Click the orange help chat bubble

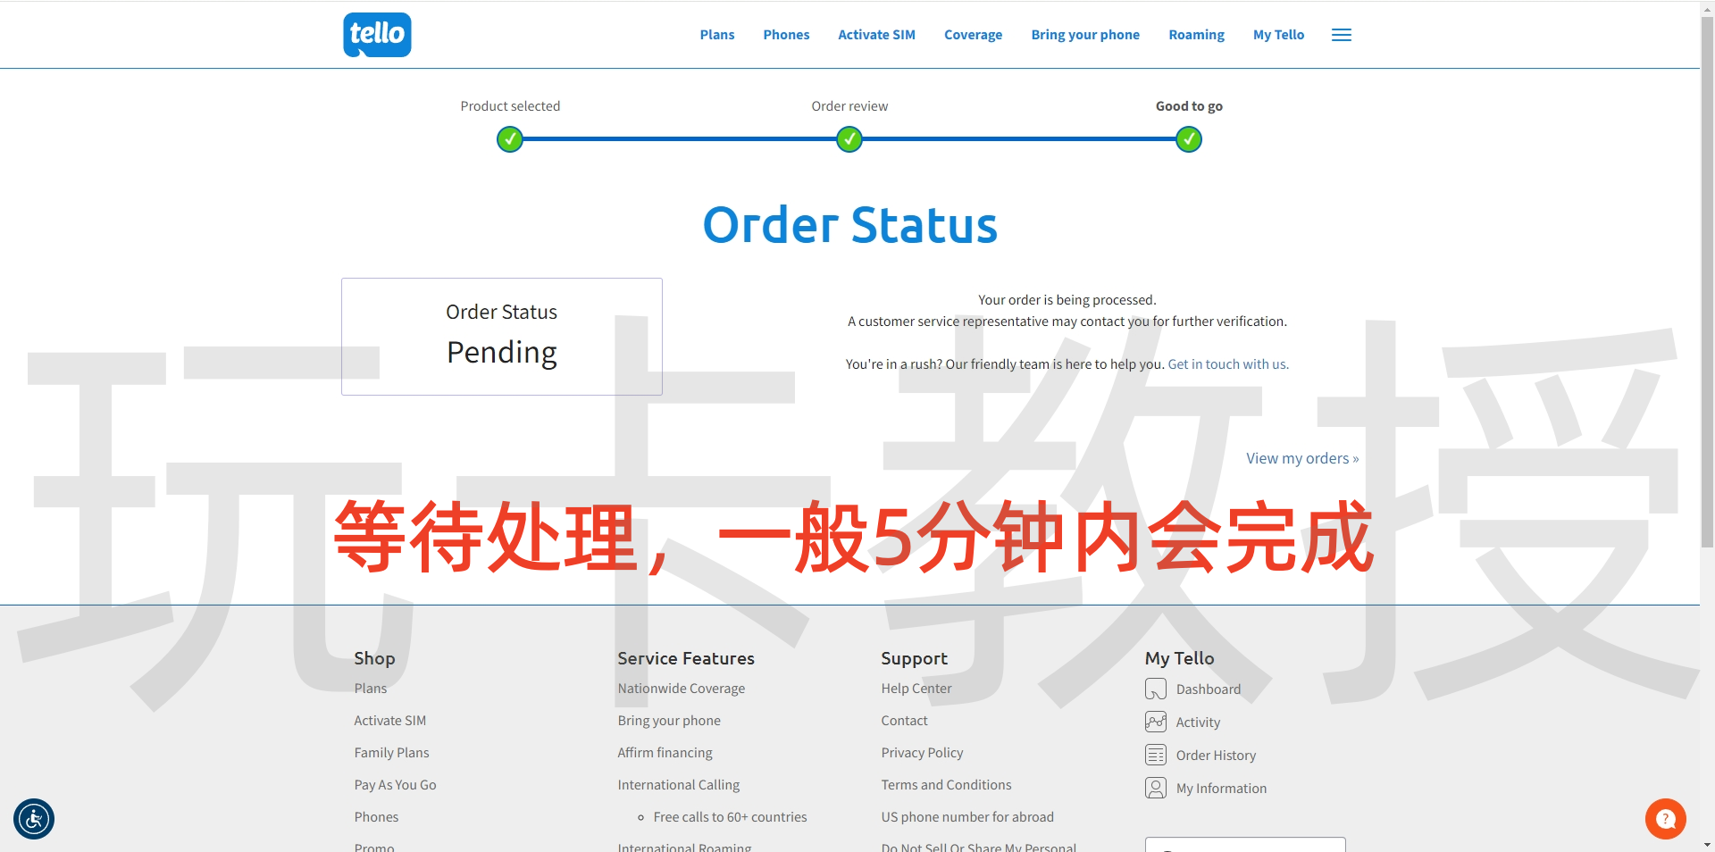1665,819
